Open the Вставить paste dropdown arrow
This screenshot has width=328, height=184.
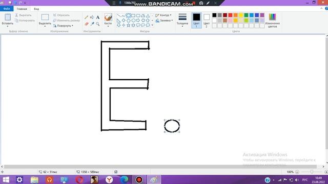(8, 26)
